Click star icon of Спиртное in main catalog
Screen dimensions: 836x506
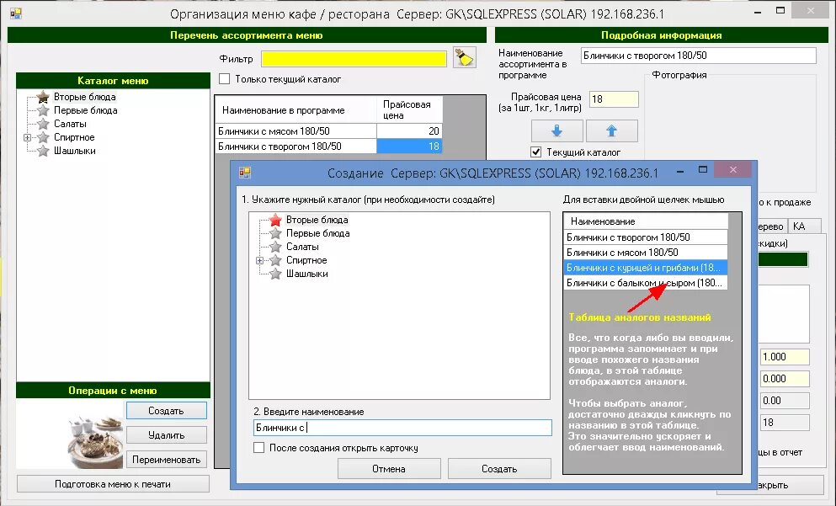(x=43, y=137)
